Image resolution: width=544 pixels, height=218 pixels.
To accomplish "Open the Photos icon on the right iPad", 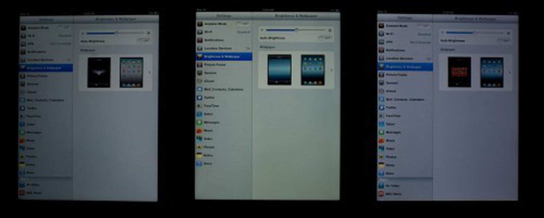I will [381, 157].
